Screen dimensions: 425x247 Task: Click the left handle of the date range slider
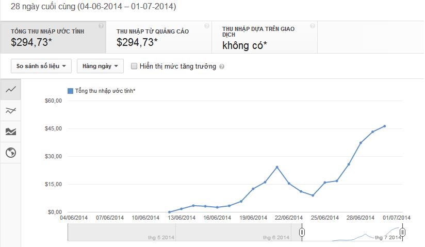point(302,233)
